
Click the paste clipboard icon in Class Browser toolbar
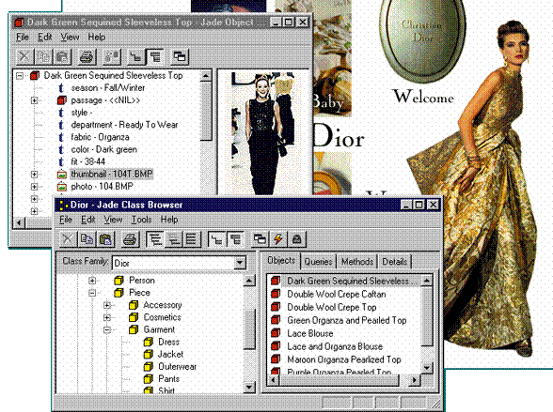(x=105, y=239)
